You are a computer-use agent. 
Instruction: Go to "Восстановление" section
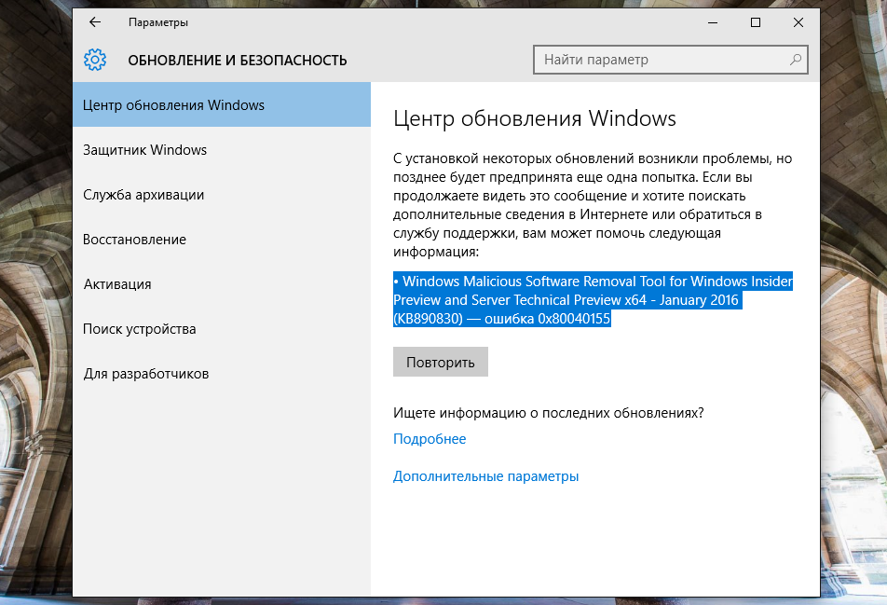tap(135, 240)
